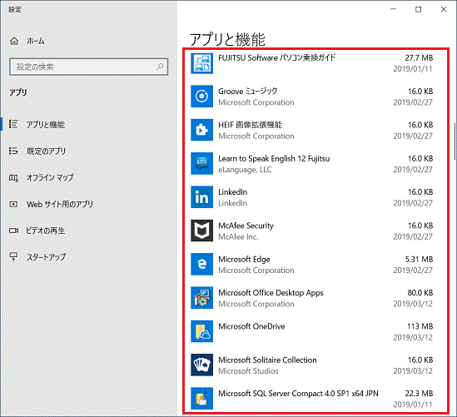Click the ホーム house icon in sidebar
Viewport: 457px width, 417px height.
[14, 41]
